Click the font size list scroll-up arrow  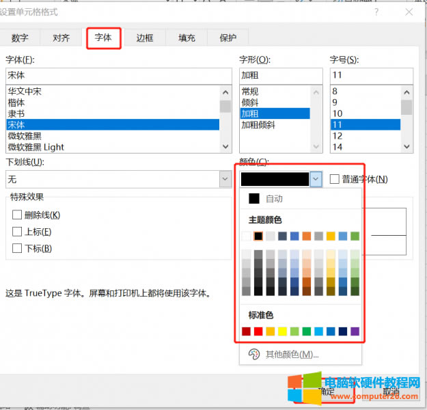click(407, 91)
